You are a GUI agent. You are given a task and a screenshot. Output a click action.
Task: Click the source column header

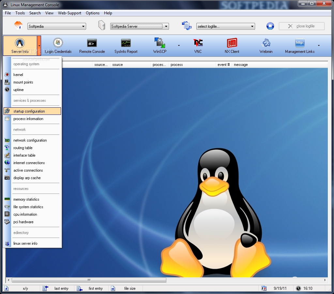click(130, 65)
